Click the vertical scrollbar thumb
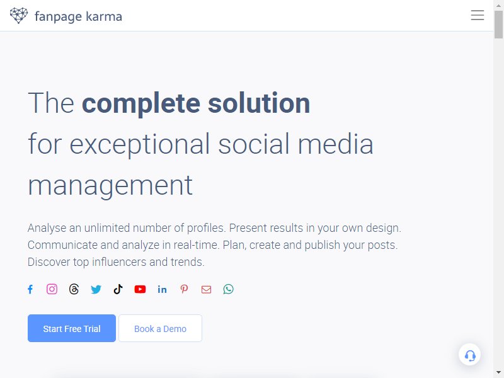This screenshot has width=504, height=378. 498,25
